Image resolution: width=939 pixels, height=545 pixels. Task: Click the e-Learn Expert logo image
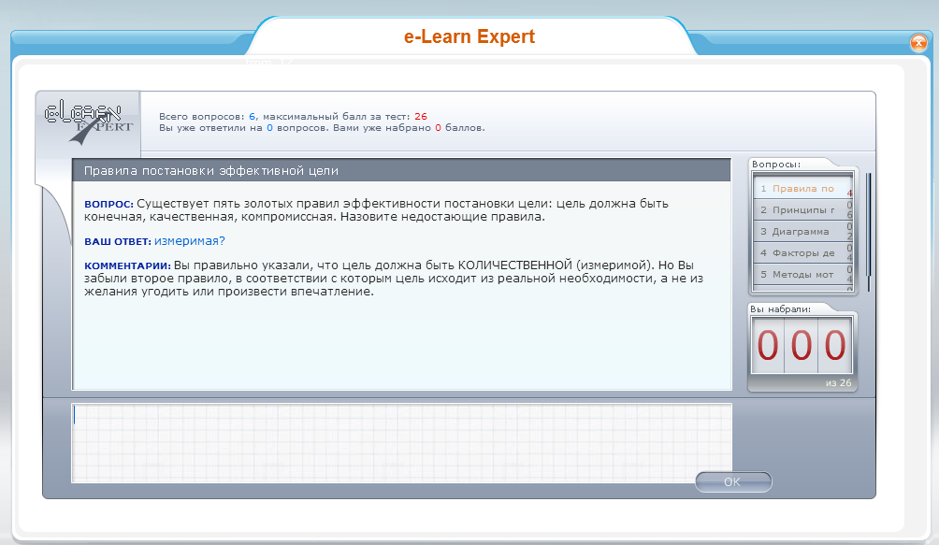89,123
